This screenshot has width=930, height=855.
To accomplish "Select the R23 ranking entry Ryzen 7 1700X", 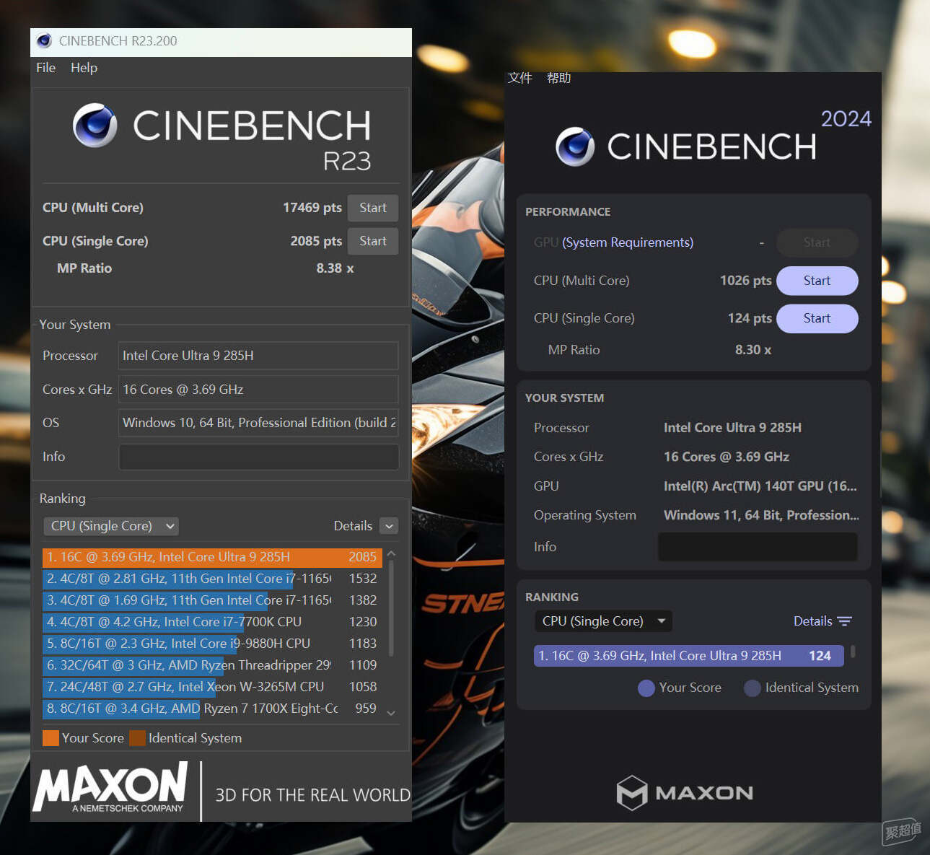I will point(212,709).
